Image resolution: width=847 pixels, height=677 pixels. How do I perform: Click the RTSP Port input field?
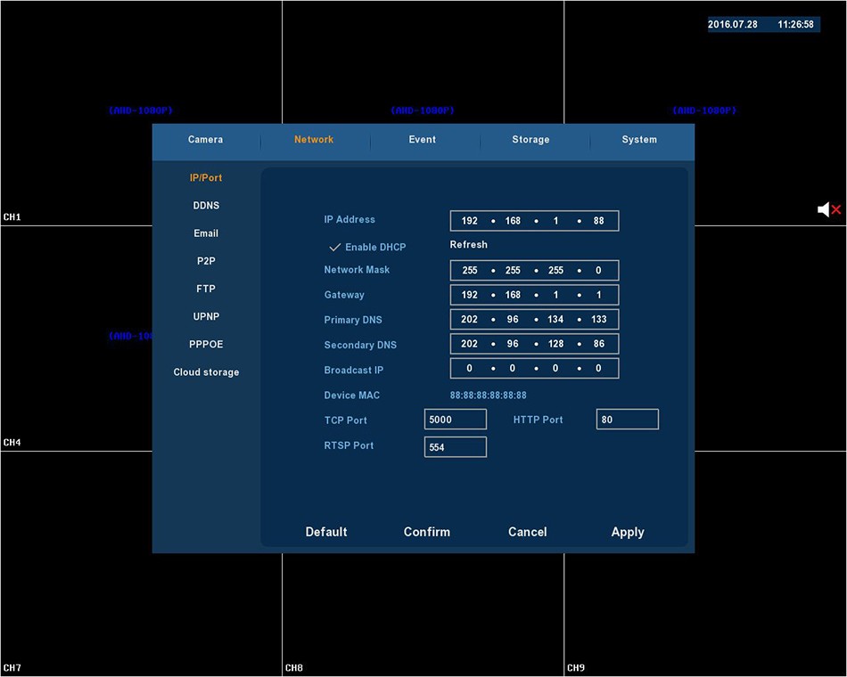(x=456, y=447)
